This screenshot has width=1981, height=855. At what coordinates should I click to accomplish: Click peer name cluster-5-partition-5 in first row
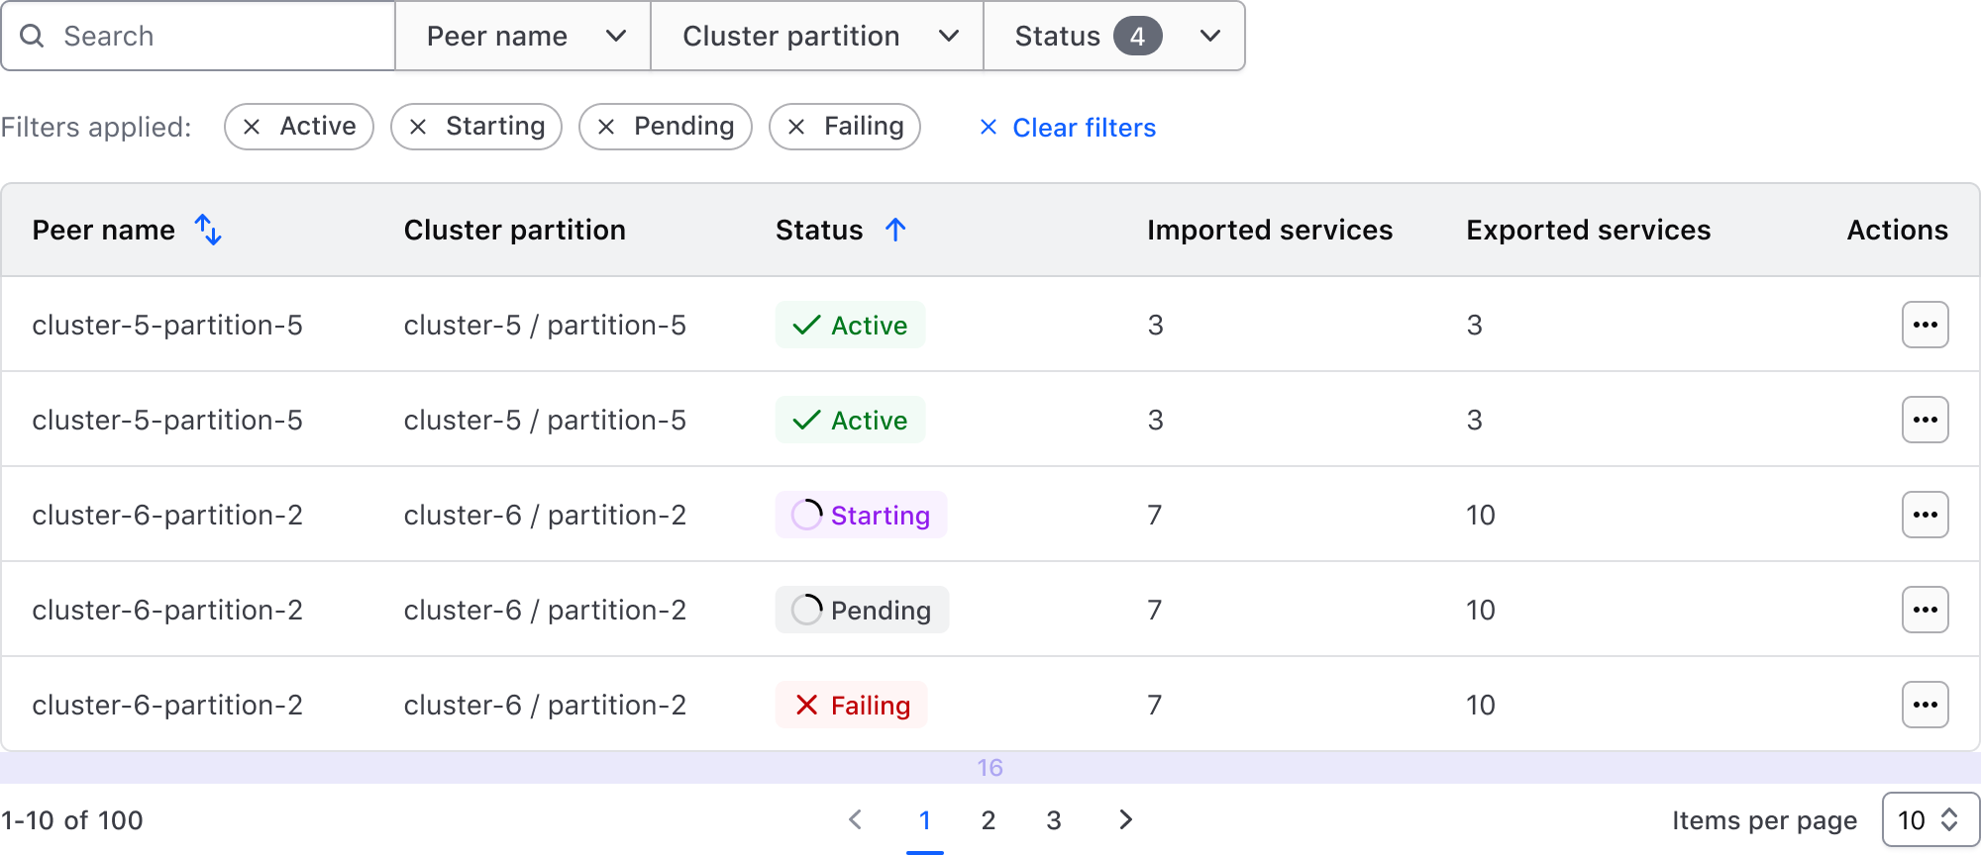tap(167, 325)
